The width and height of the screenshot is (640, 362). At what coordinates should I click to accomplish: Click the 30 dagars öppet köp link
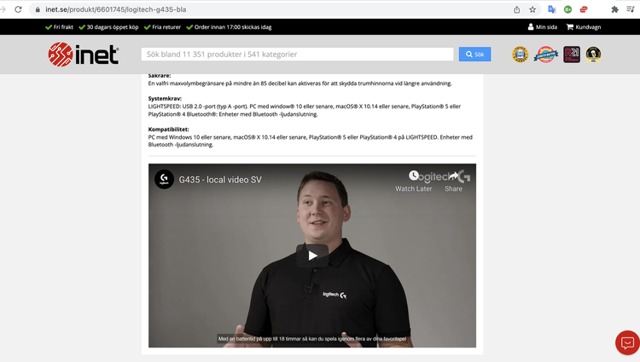click(108, 27)
